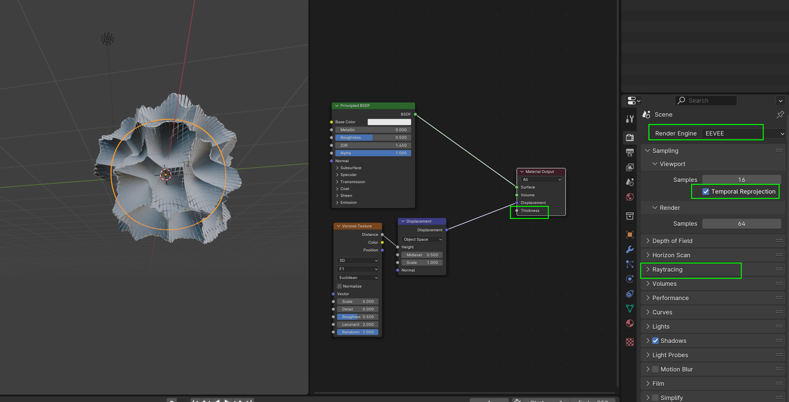Switch to the World Properties globe tab
The width and height of the screenshot is (789, 402).
point(630,197)
